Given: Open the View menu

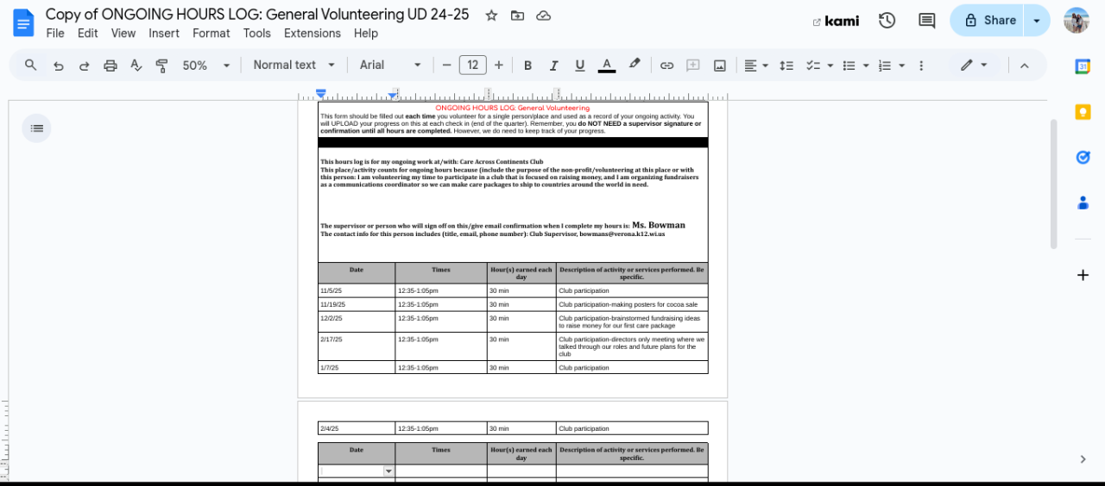Looking at the screenshot, I should [123, 34].
